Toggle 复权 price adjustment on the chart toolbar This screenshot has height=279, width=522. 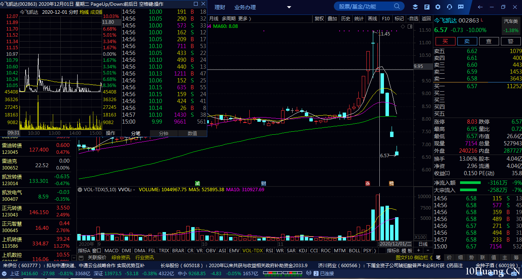pos(319,19)
